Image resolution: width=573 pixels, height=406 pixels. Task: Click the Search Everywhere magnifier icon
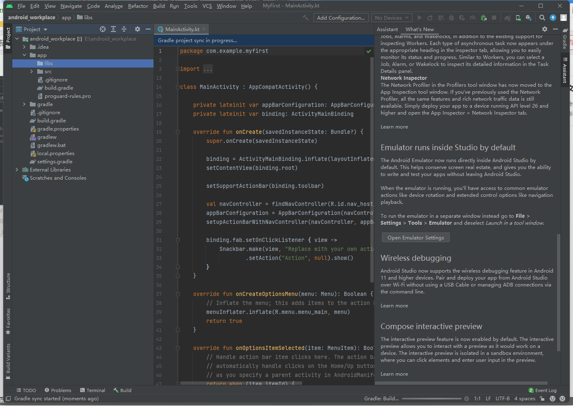coord(542,18)
